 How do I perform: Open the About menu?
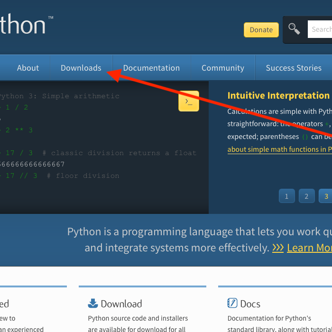28,68
